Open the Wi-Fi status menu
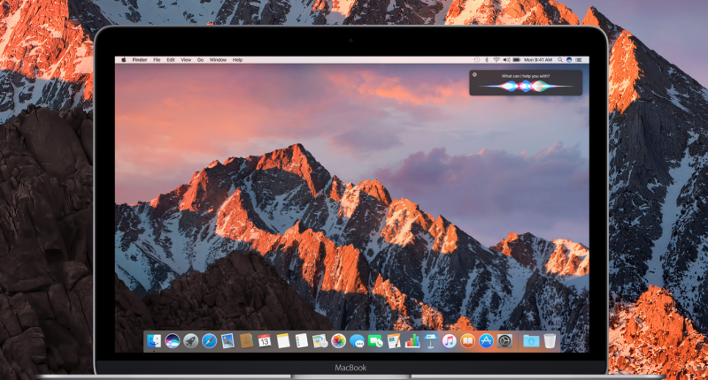Viewport: 708px width, 380px height. (496, 59)
